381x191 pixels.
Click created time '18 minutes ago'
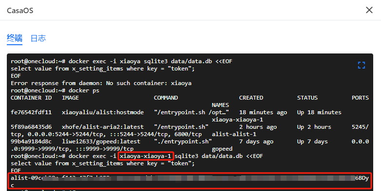(263, 112)
